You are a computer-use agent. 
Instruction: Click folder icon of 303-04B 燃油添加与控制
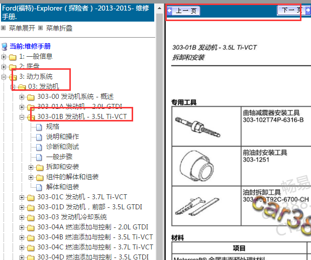coord(31,238)
